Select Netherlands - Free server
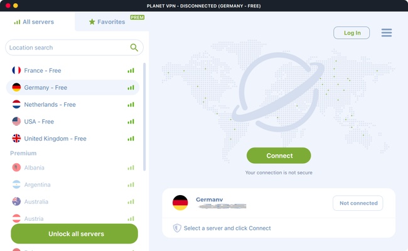The image size is (408, 251). coord(73,105)
